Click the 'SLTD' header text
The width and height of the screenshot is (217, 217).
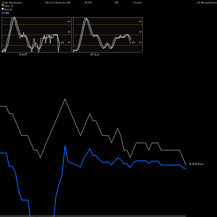pyautogui.click(x=88, y=3)
